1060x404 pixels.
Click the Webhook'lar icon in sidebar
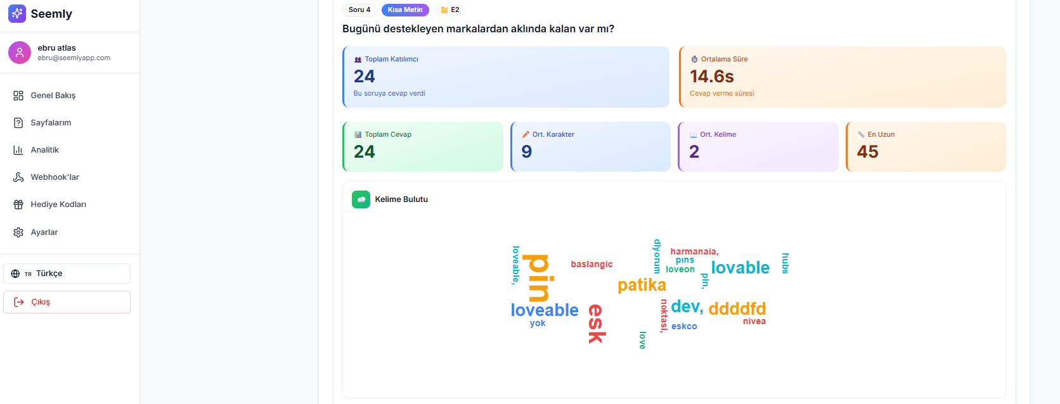[x=18, y=177]
